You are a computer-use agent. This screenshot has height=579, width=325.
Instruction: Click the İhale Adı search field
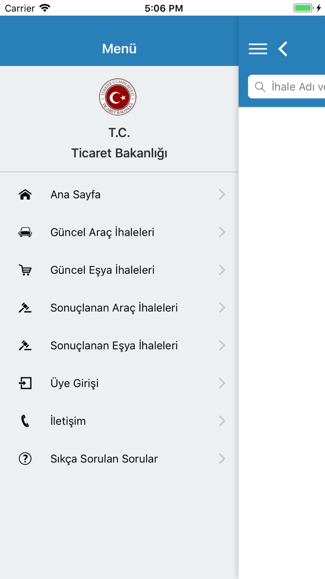tap(287, 87)
